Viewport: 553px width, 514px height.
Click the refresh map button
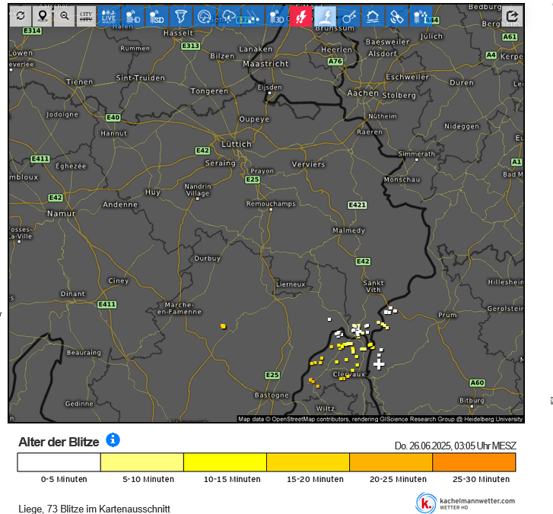(x=20, y=16)
